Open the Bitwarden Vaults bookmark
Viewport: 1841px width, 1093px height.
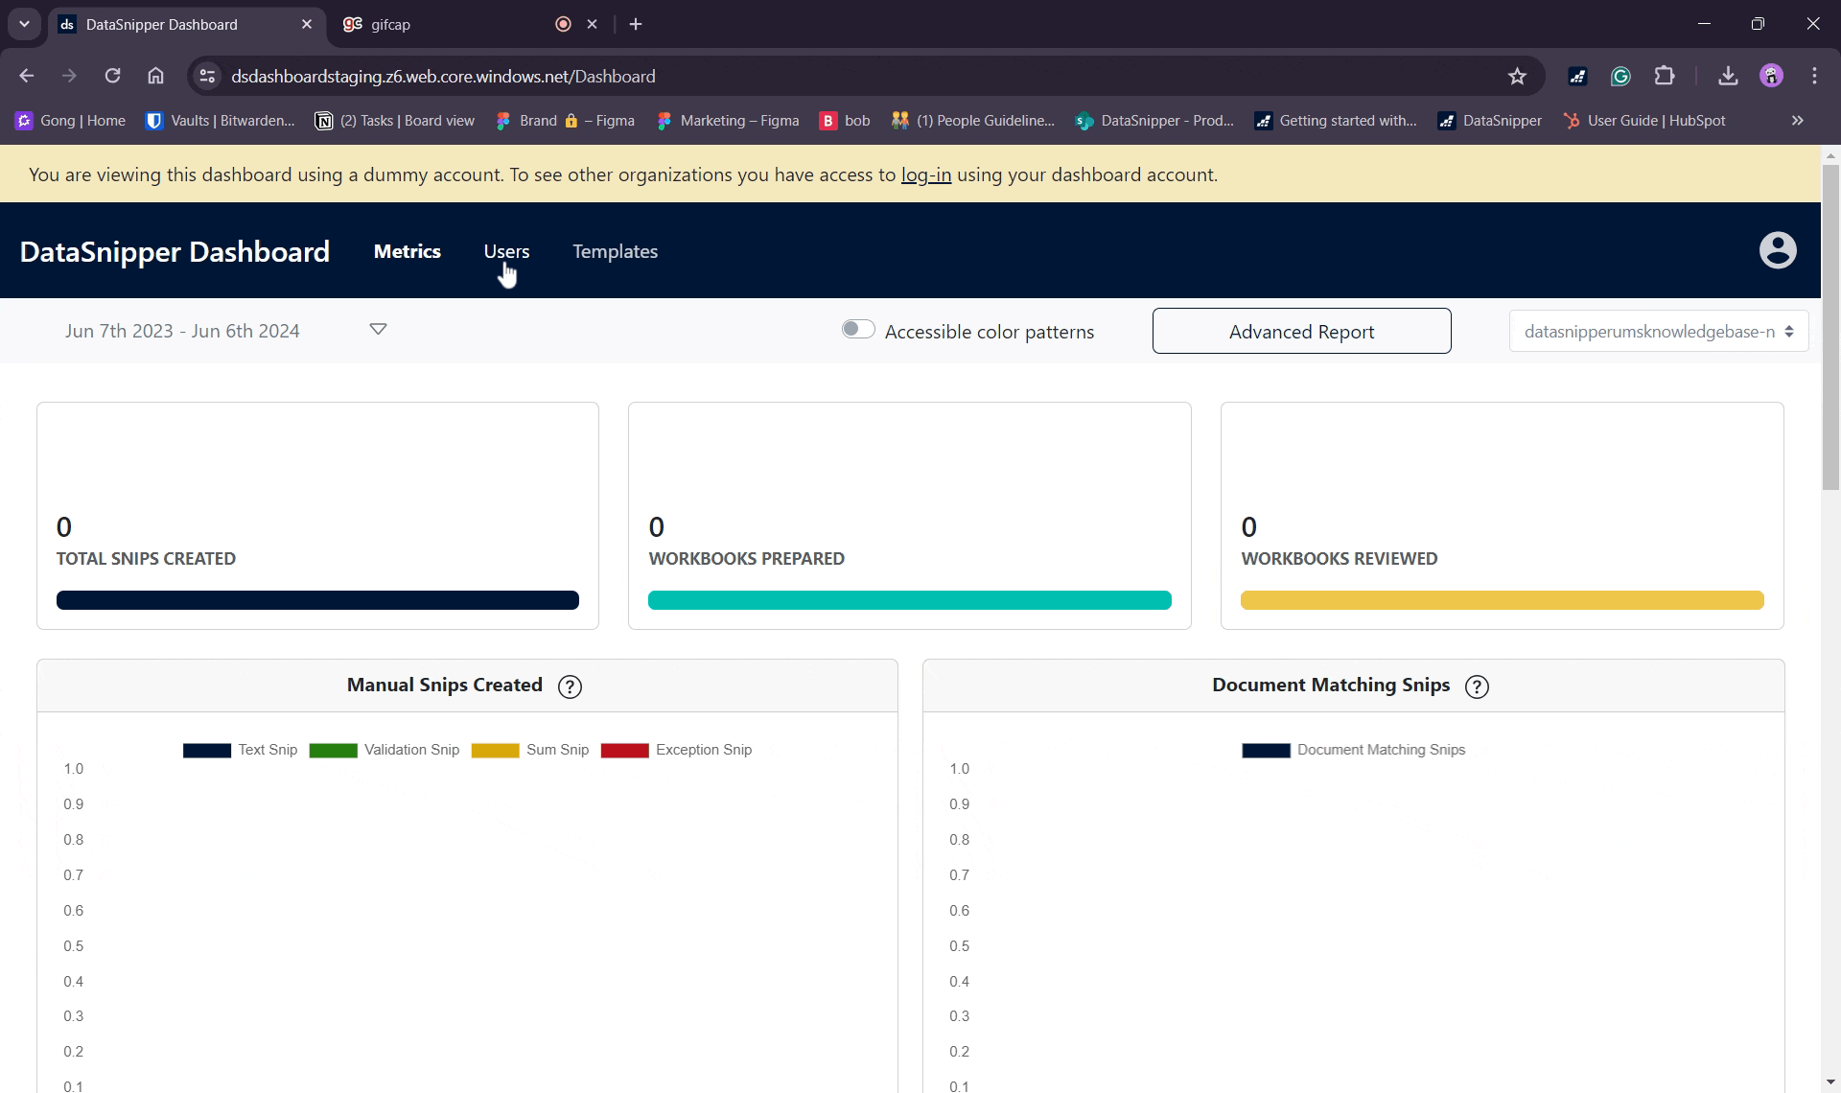click(219, 121)
